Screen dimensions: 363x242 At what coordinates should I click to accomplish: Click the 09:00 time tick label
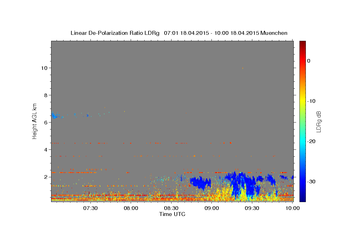click(x=212, y=208)
